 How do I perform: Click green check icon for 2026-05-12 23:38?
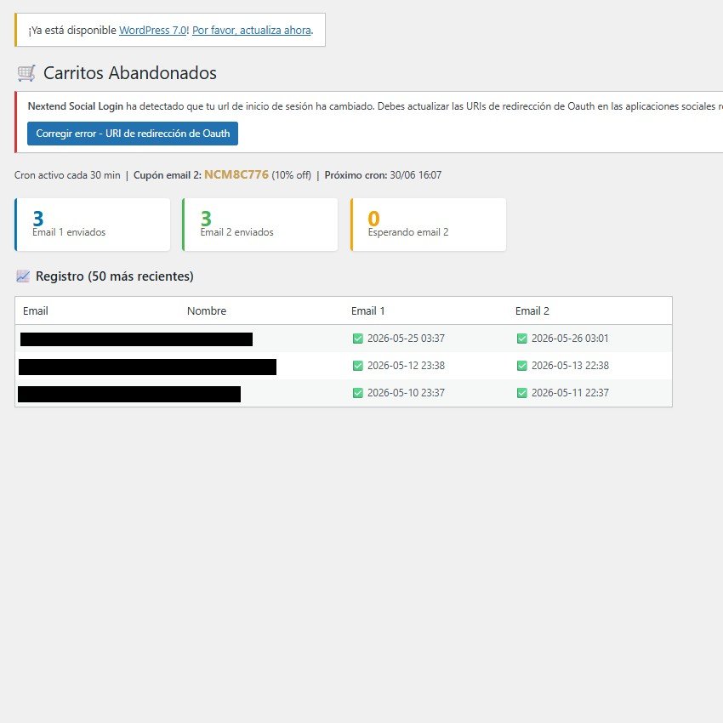point(358,366)
